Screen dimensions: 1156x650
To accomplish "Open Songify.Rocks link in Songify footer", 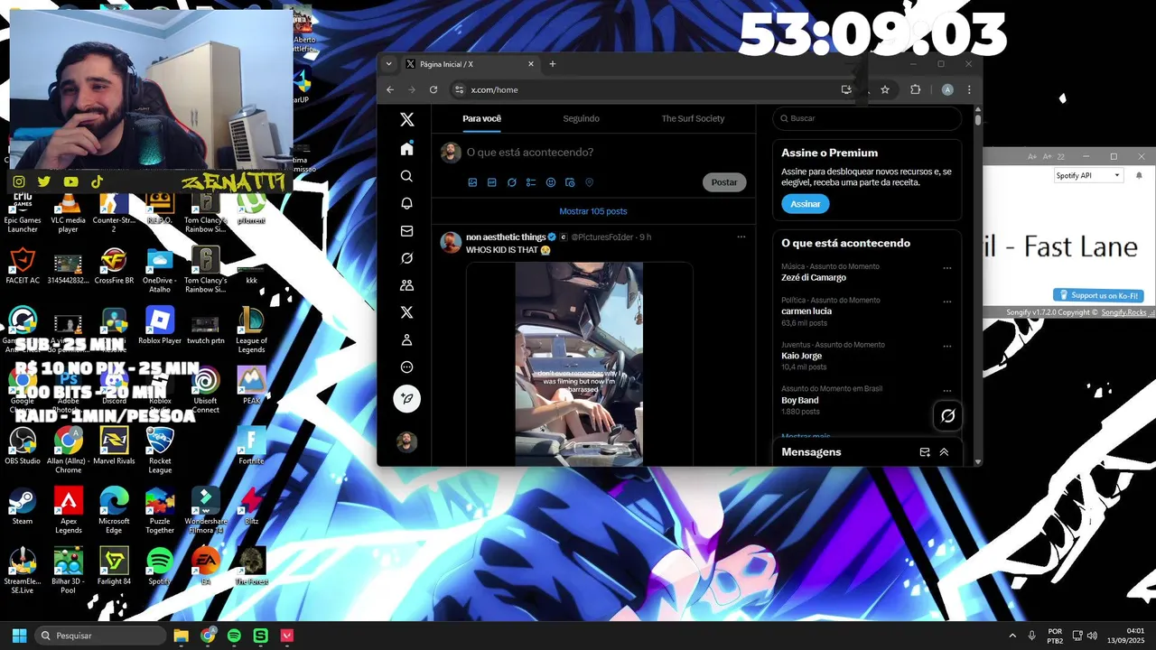I will click(1123, 312).
